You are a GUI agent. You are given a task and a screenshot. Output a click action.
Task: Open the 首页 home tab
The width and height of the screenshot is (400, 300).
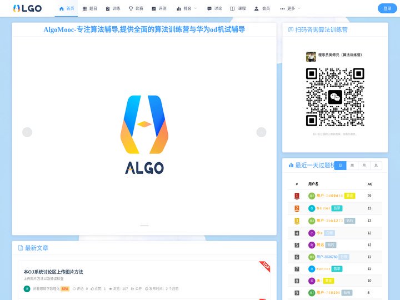66,8
